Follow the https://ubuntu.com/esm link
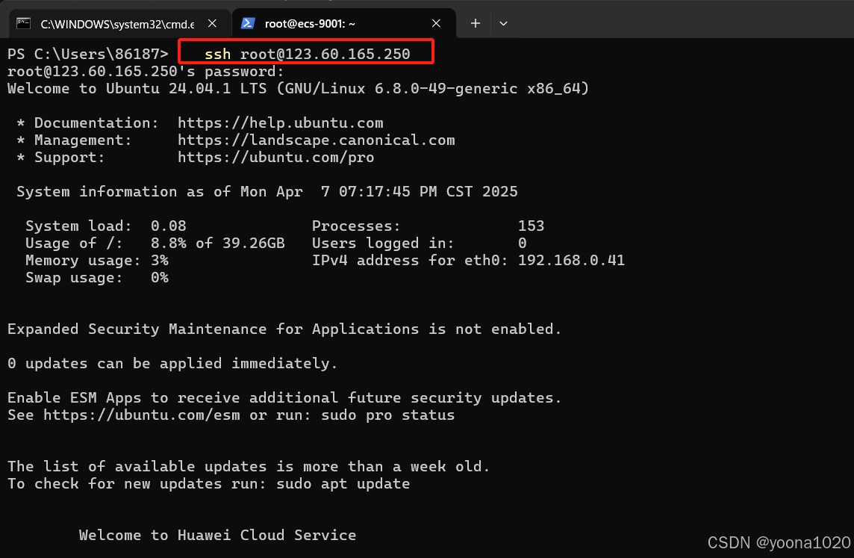 [x=142, y=415]
